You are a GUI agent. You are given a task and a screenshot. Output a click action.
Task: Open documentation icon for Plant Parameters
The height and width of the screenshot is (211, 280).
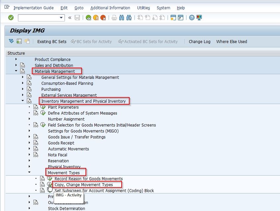tap(36, 107)
